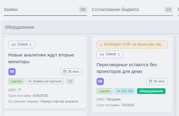This screenshot has height=116, width=179.
Task: Open Связи 1 on the проекторы card
Action: [110, 54]
